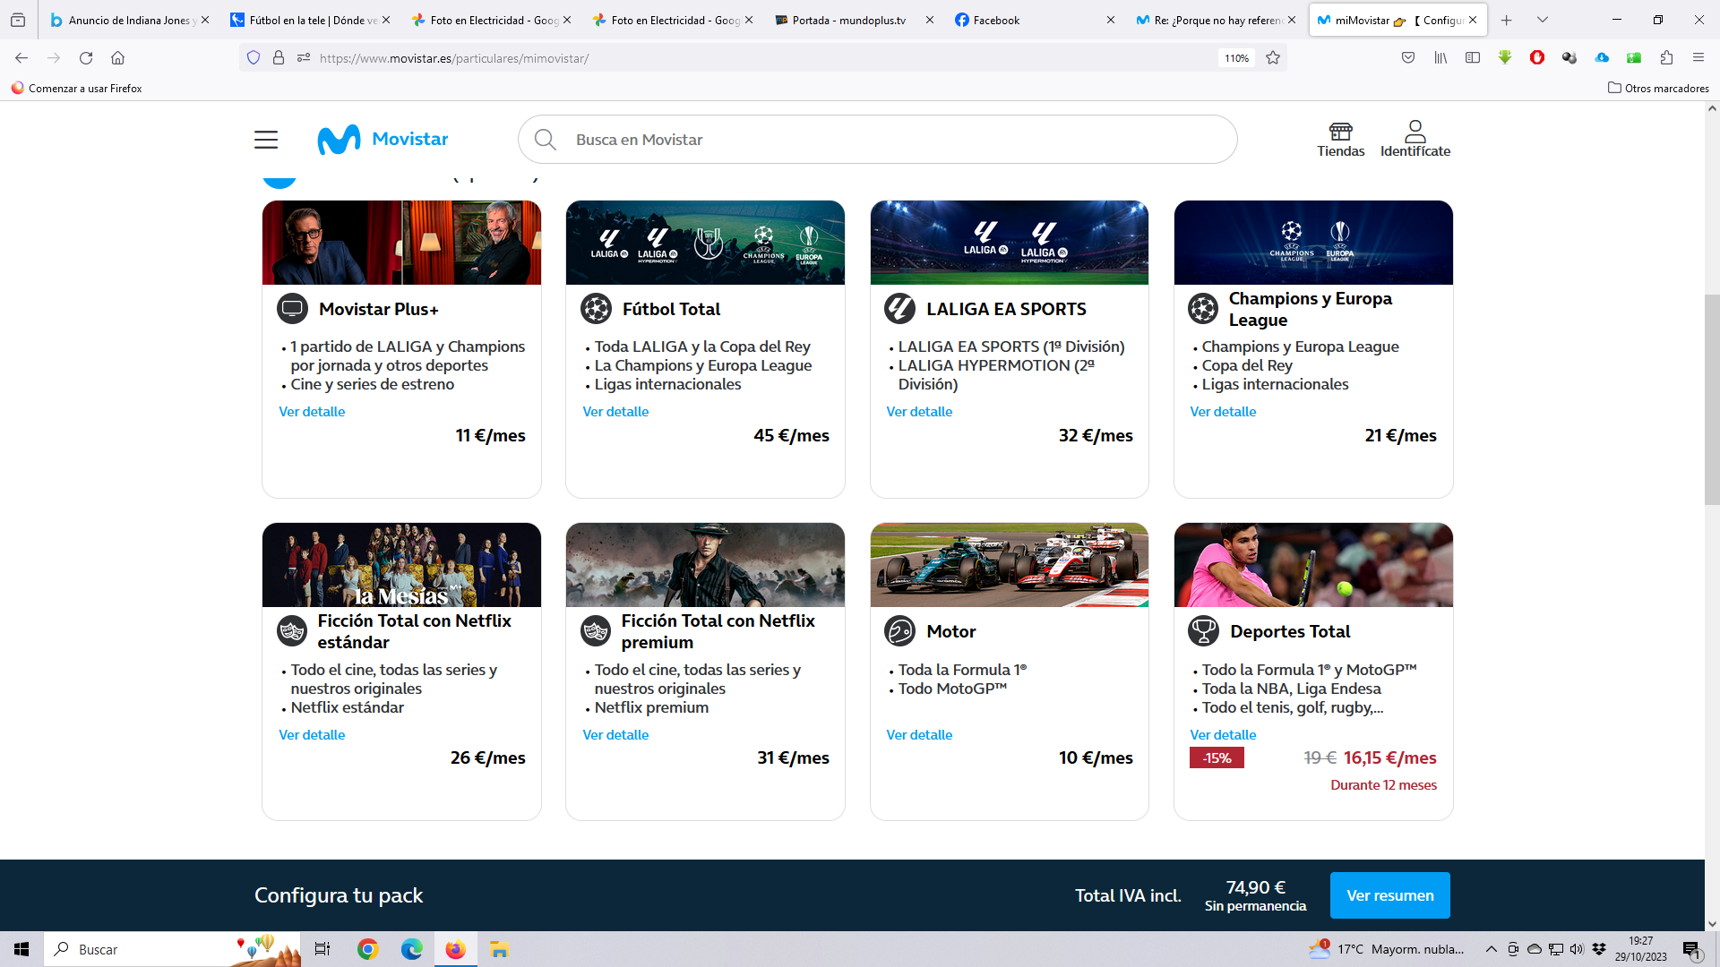Click the Pocket save icon
Viewport: 1720px width, 967px height.
coord(1408,58)
